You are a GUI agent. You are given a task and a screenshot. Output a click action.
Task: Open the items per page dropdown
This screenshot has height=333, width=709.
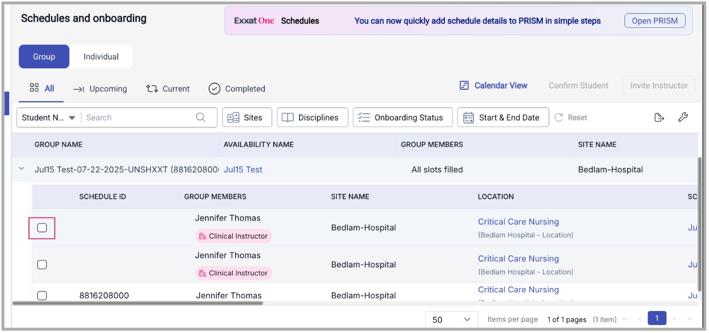click(x=451, y=319)
